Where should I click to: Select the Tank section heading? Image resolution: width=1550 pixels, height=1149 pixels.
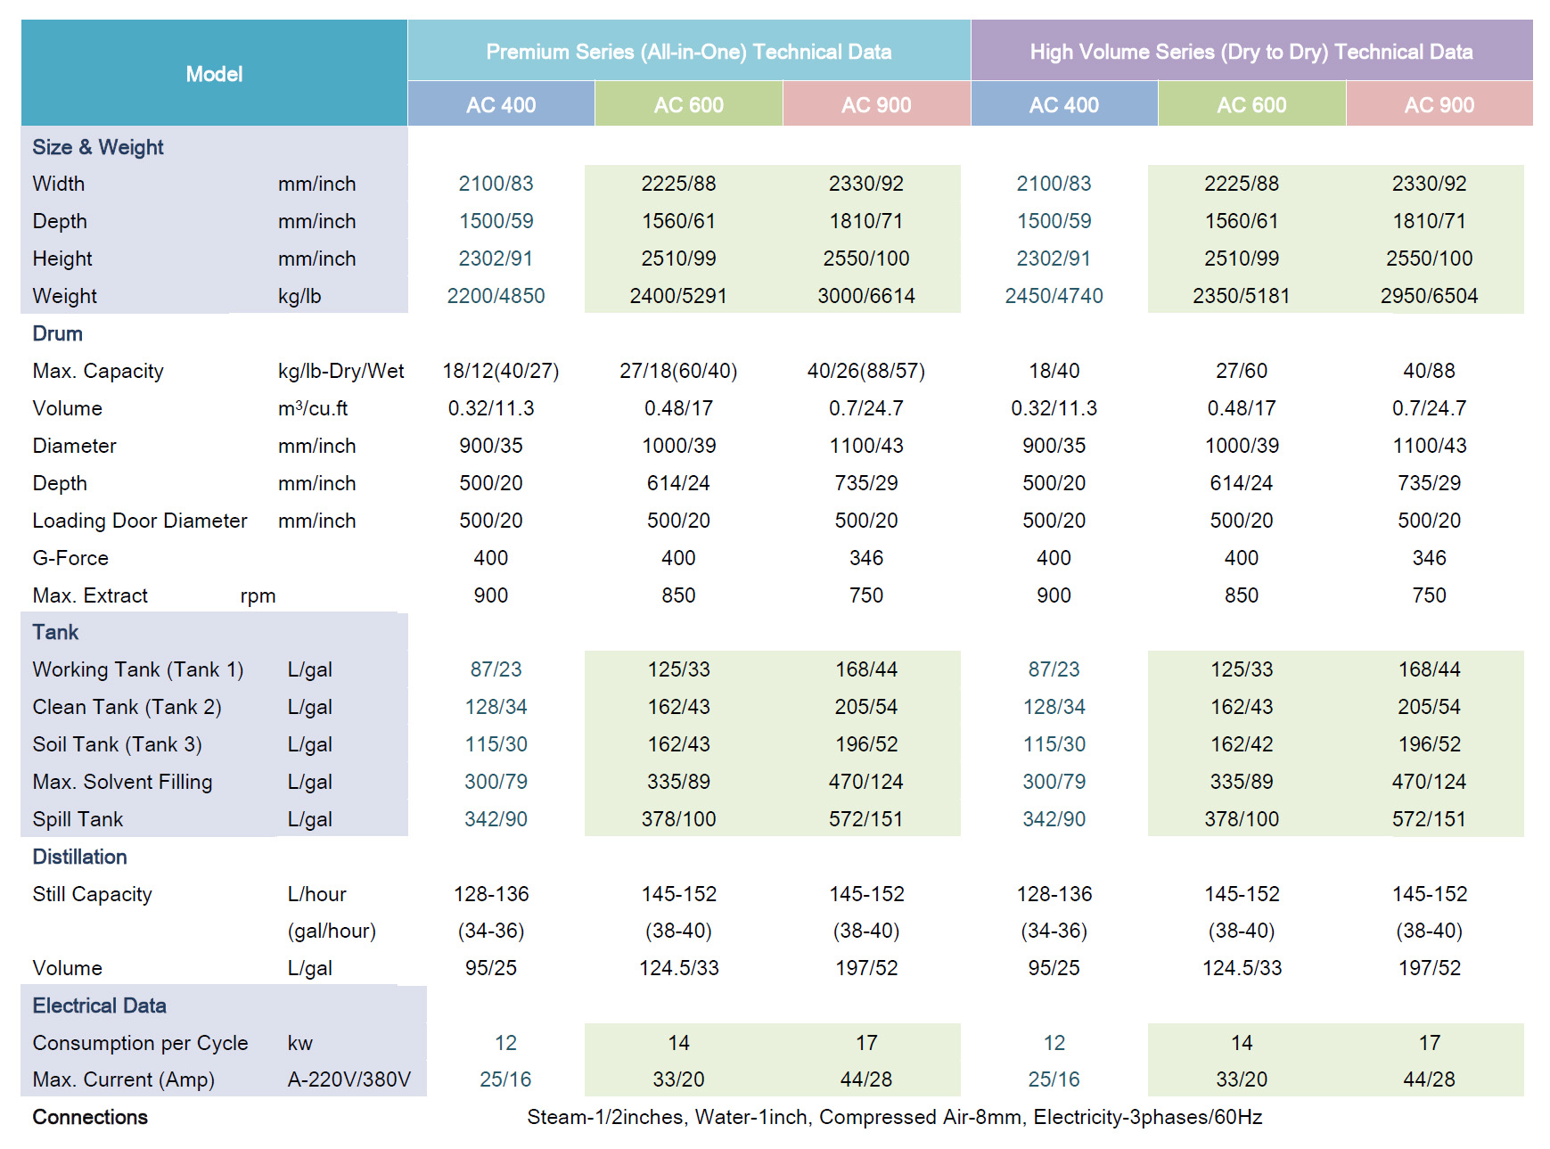tap(56, 632)
